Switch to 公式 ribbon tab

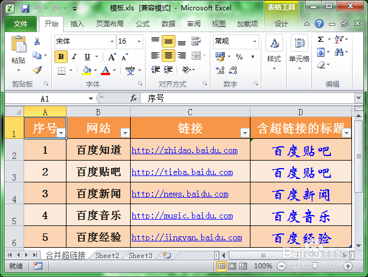point(143,24)
